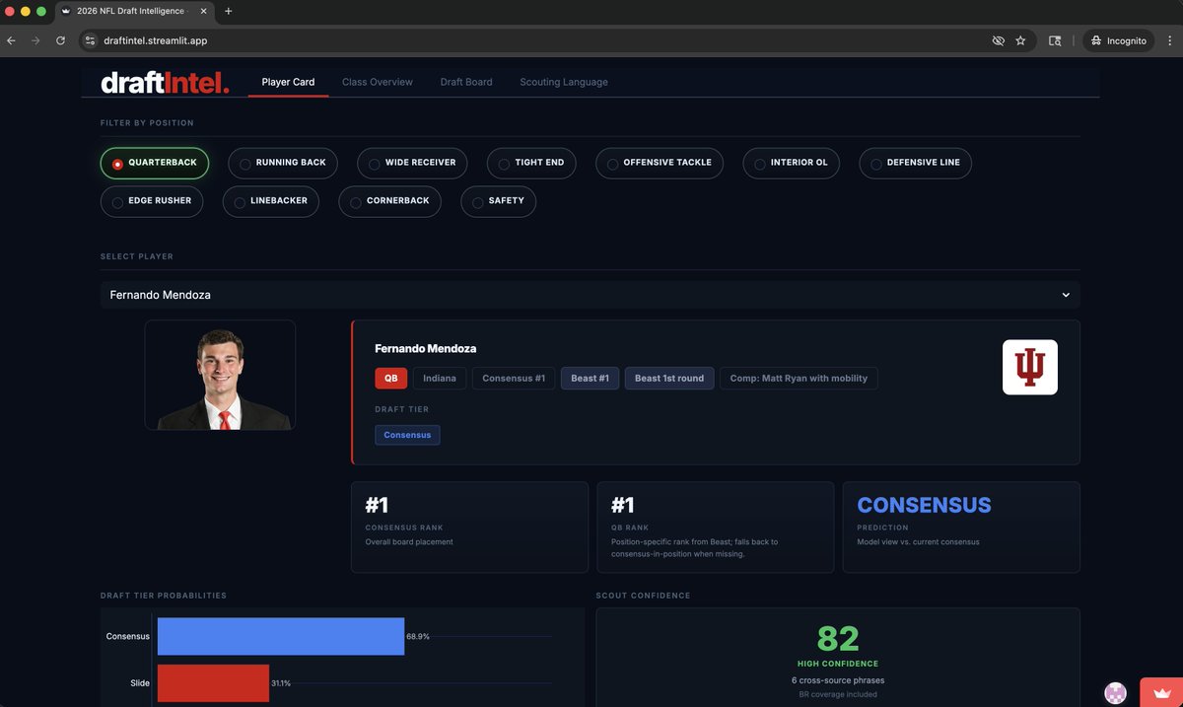Click the #1 Consensus Rank card
Image resolution: width=1183 pixels, height=707 pixels.
click(x=469, y=528)
